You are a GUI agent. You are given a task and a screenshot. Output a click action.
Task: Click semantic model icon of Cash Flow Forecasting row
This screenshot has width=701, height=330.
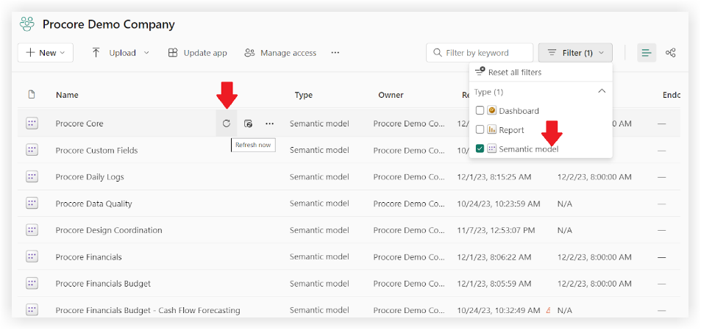(32, 310)
